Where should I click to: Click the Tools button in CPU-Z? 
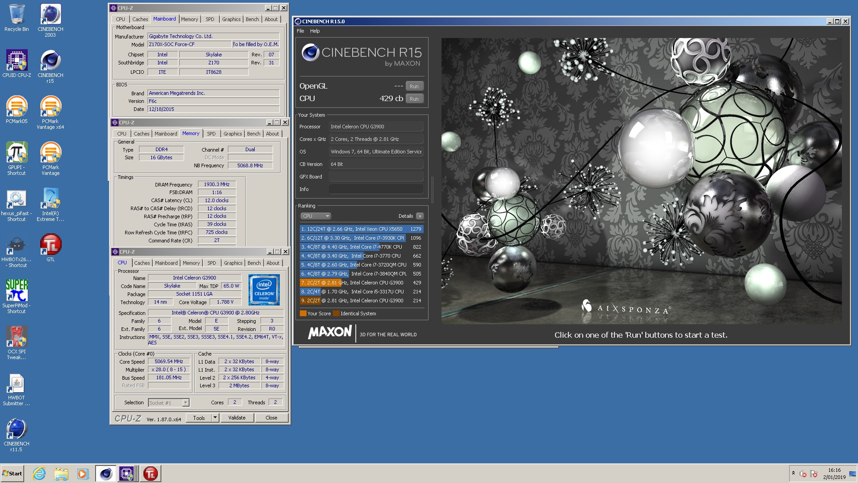[199, 418]
